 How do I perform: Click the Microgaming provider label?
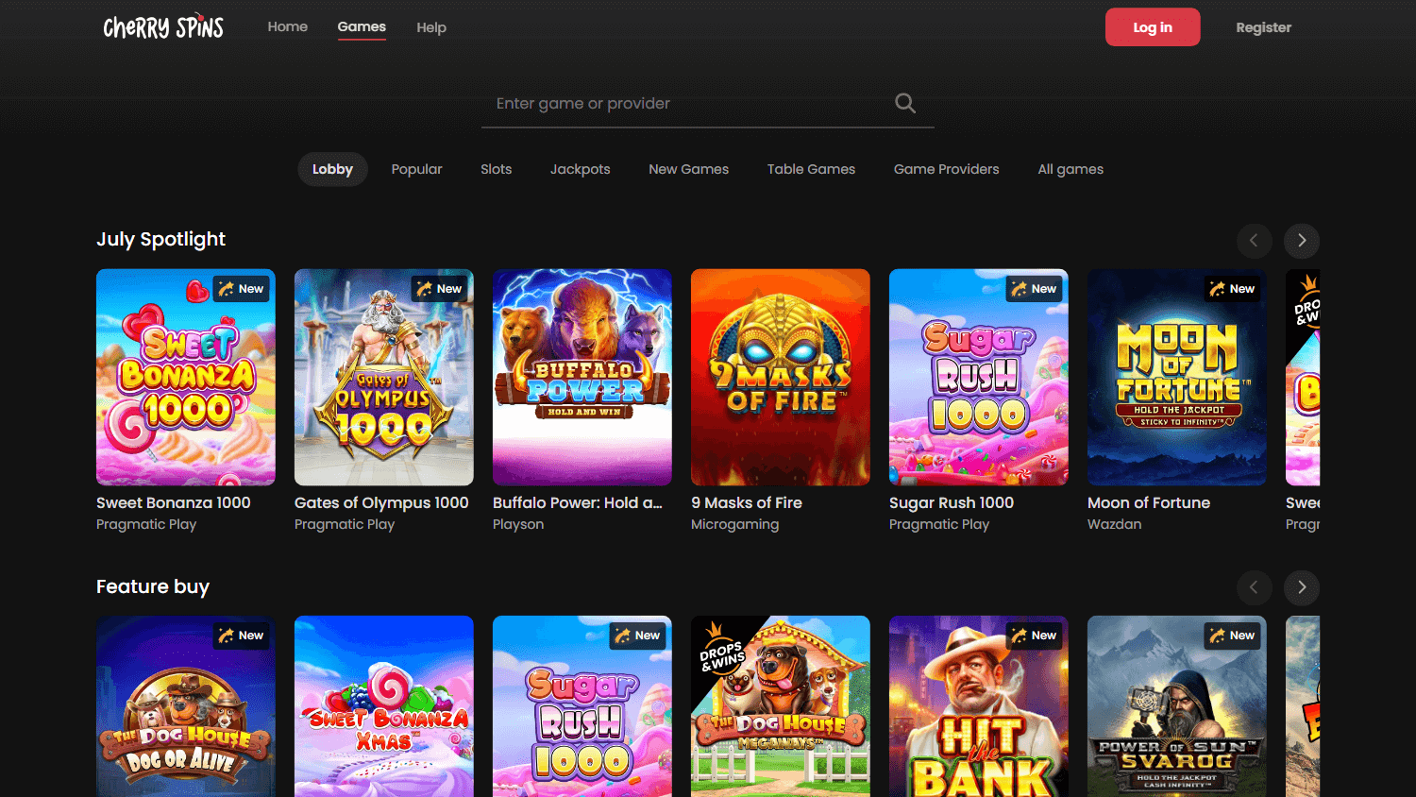pyautogui.click(x=735, y=525)
